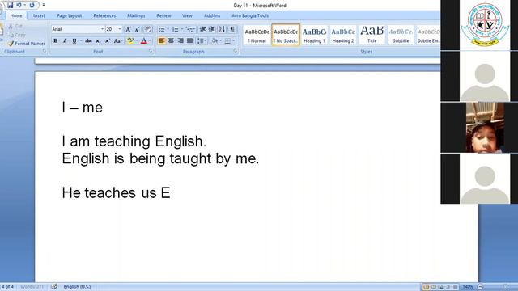The height and width of the screenshot is (291, 518).
Task: Click the Sort icon
Action: click(222, 29)
